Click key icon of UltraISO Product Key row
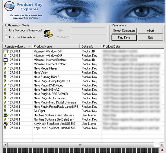Viewport: 166px width, 153px height. pos(5,128)
